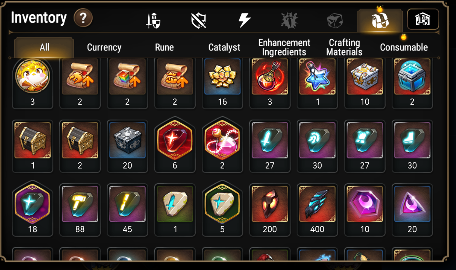
Task: Choose the hammer rune stone with 88
Action: 80,210
